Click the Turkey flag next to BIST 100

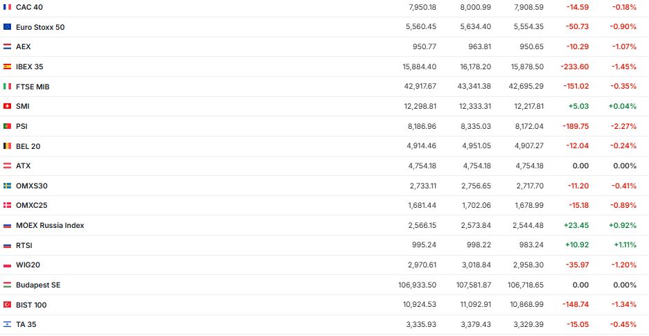point(8,305)
